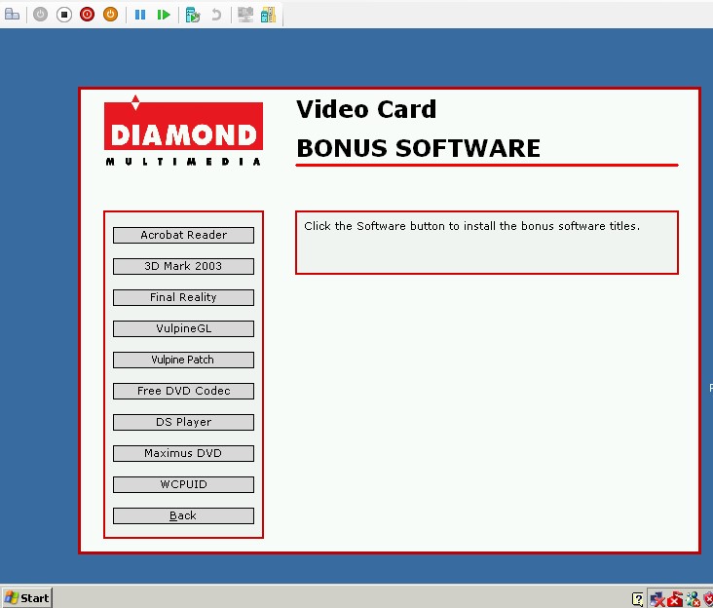Pause the virtual machine
Screen dimensions: 713x608
(140, 15)
